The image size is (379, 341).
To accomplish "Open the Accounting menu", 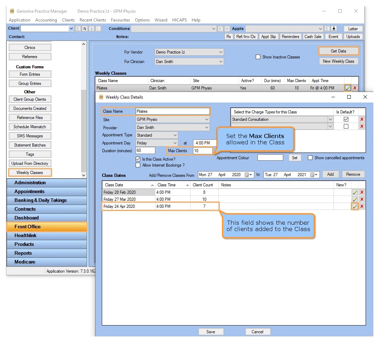I will pyautogui.click(x=46, y=20).
